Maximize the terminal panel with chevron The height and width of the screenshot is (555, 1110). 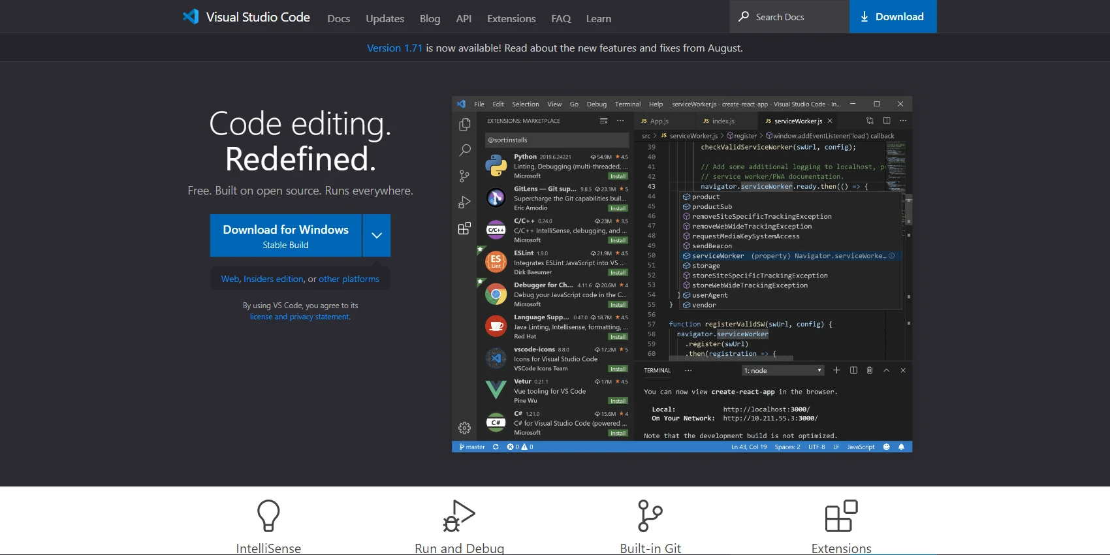click(887, 370)
